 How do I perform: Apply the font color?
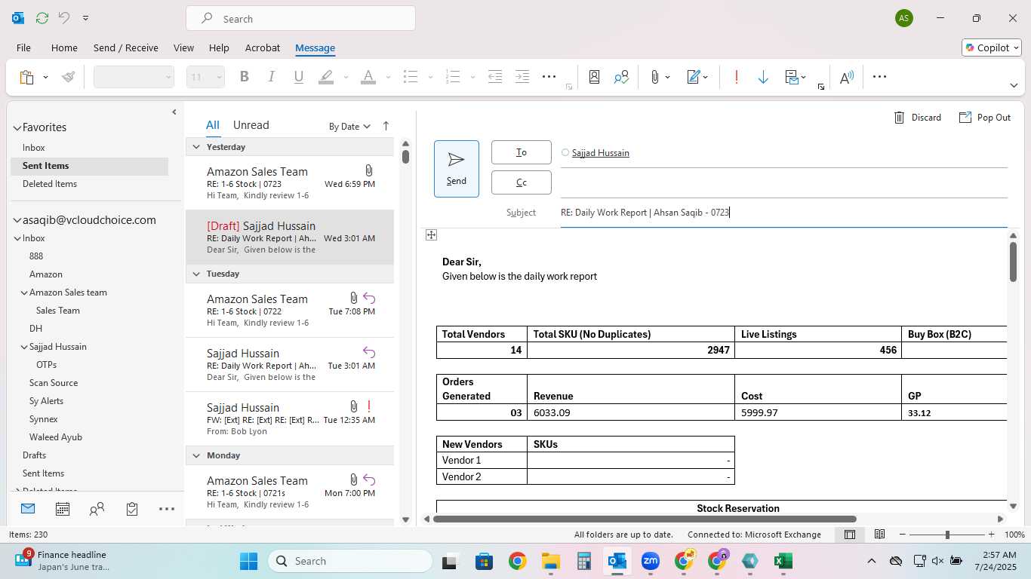[368, 77]
